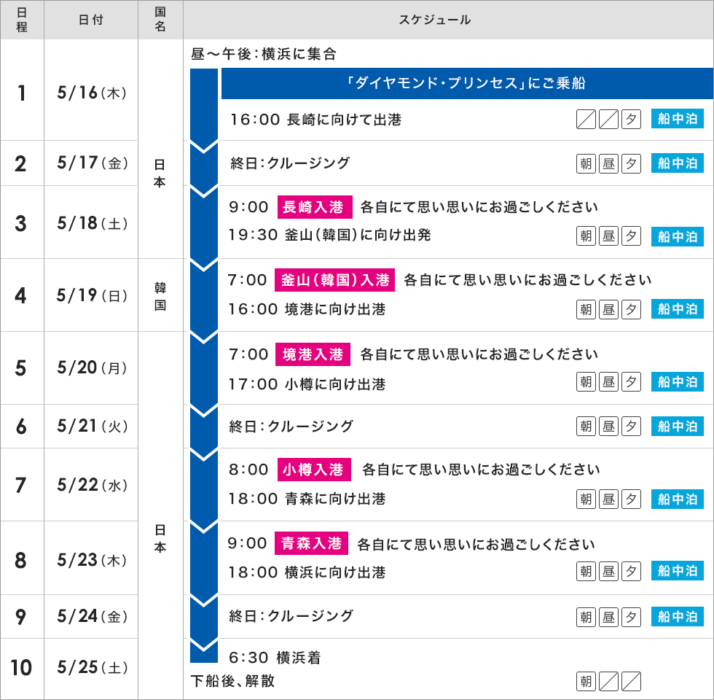Click the 昼 lunch icon on the 5/18 row
This screenshot has width=714, height=700.
point(608,236)
